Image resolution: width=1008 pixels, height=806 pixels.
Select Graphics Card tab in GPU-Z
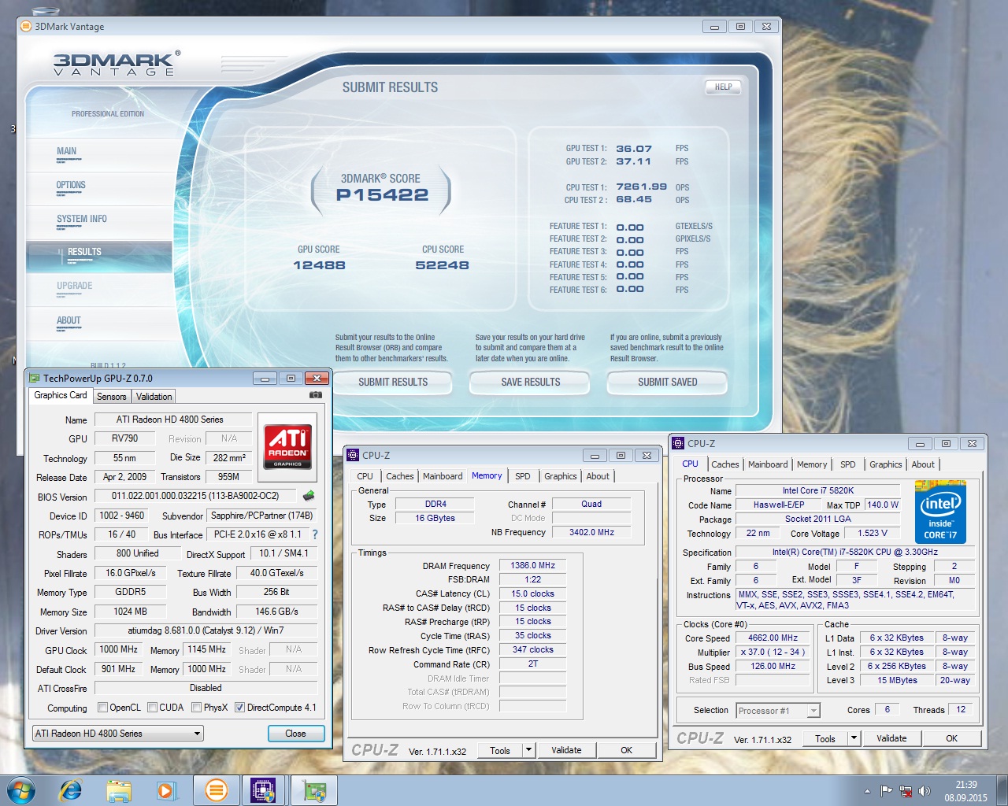[x=61, y=395]
